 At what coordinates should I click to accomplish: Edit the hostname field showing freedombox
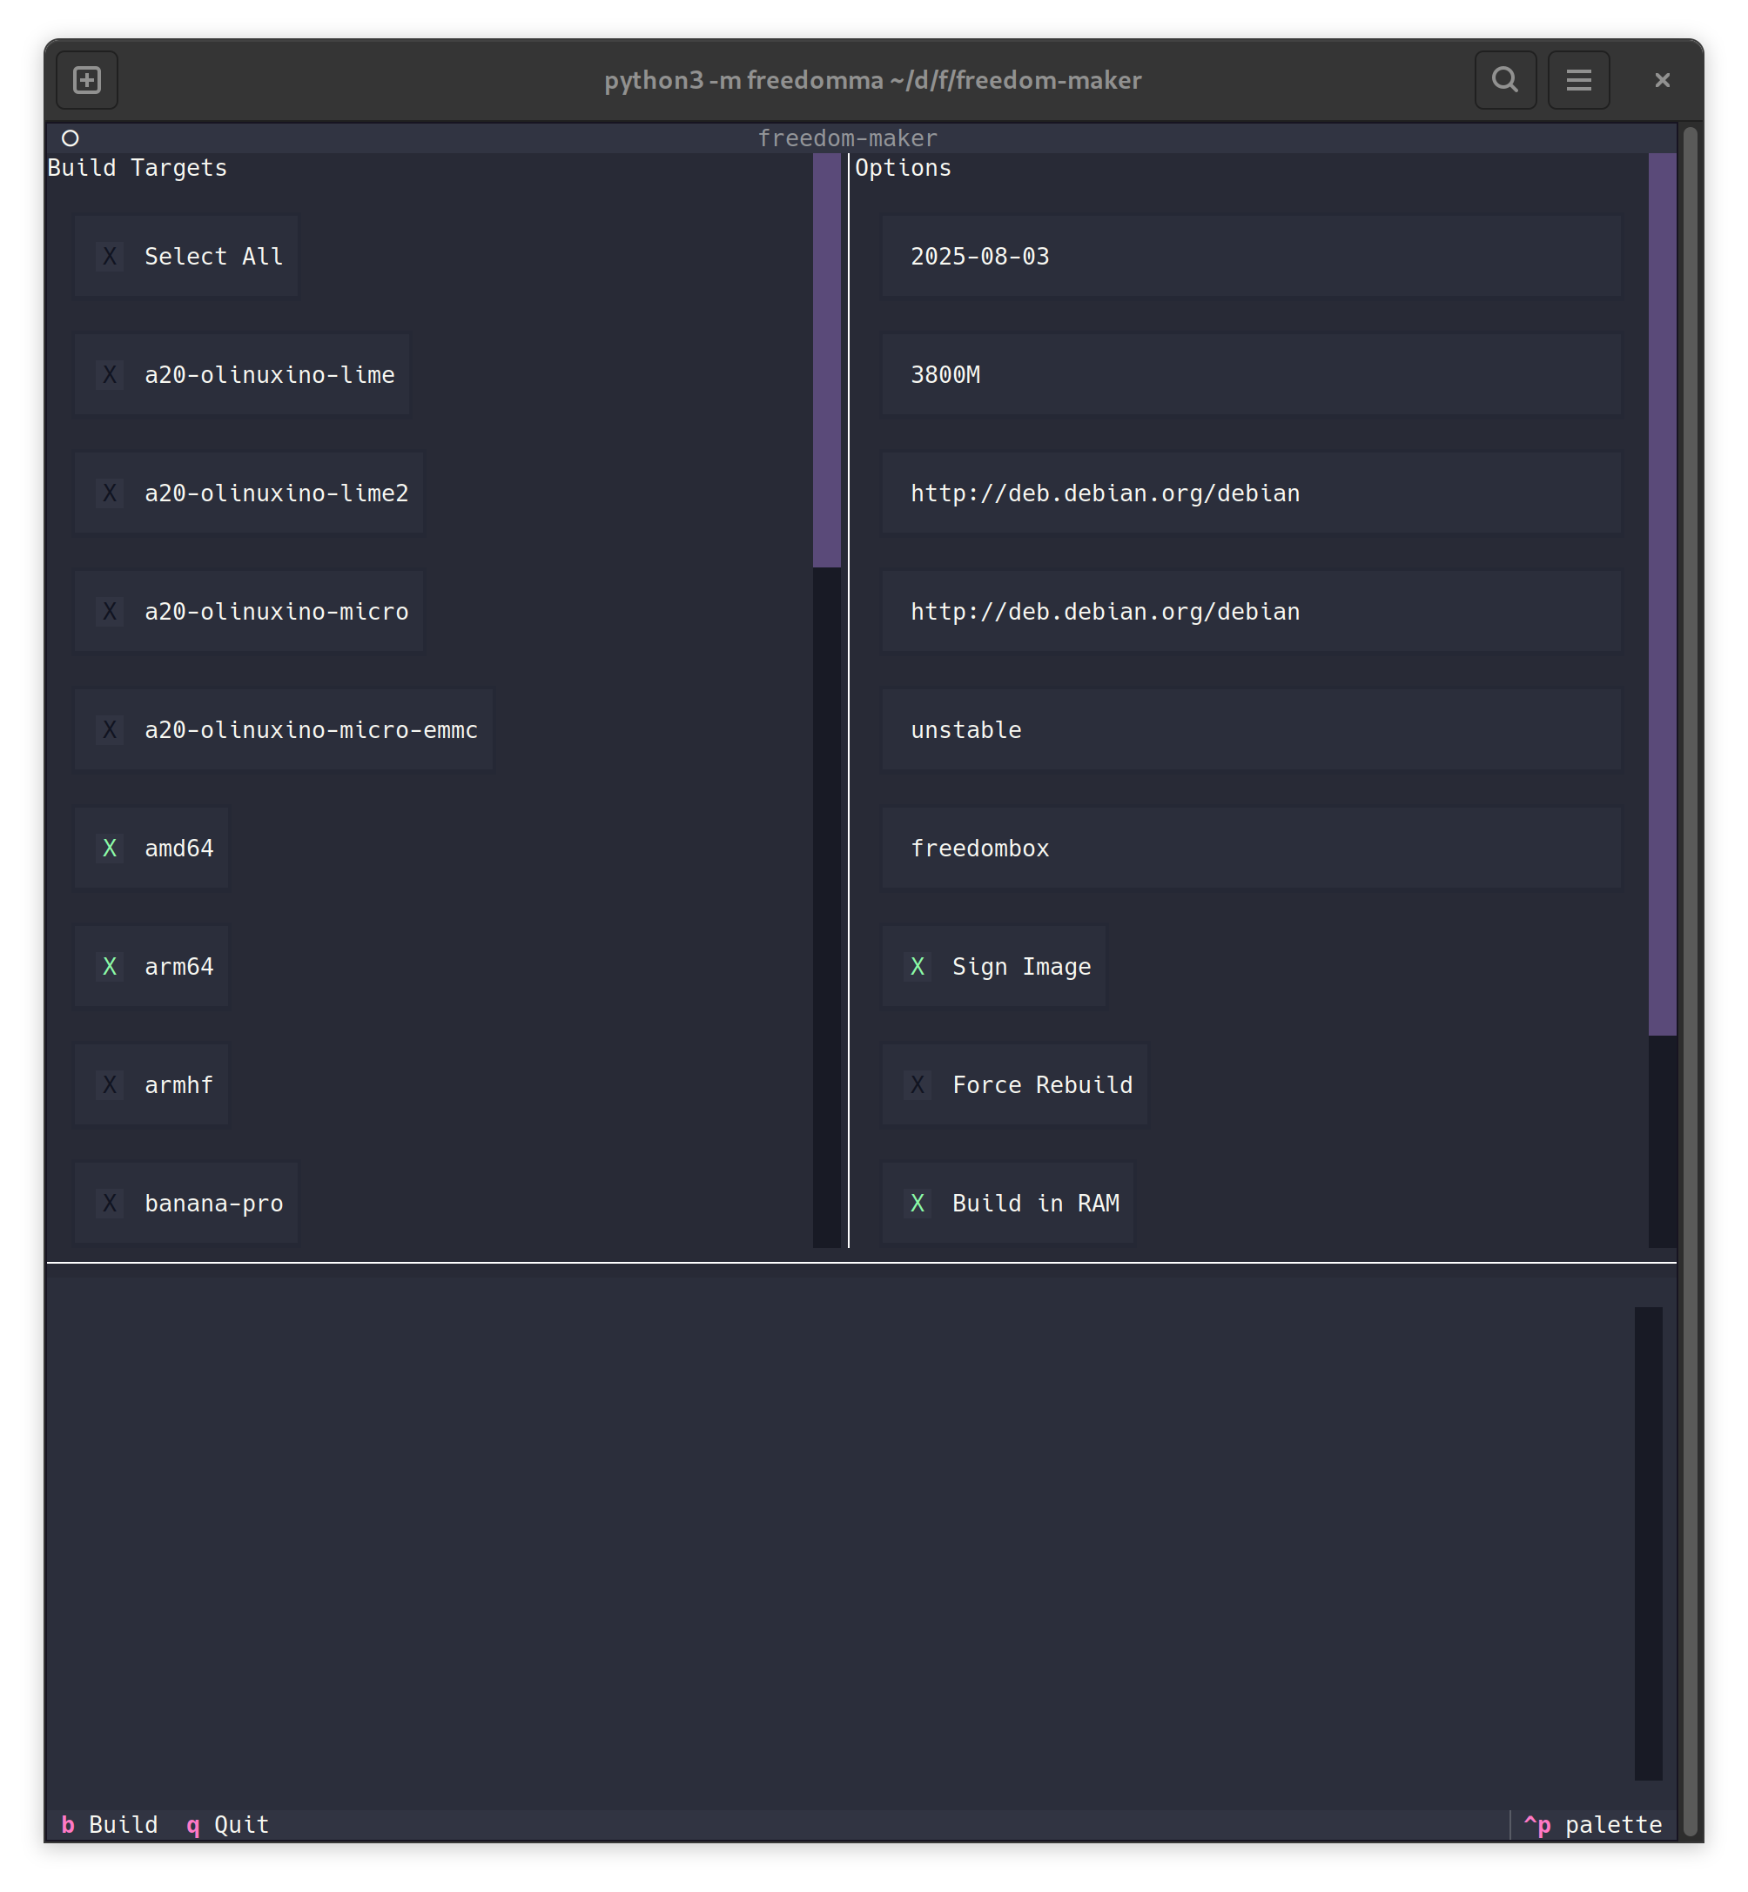point(1252,849)
